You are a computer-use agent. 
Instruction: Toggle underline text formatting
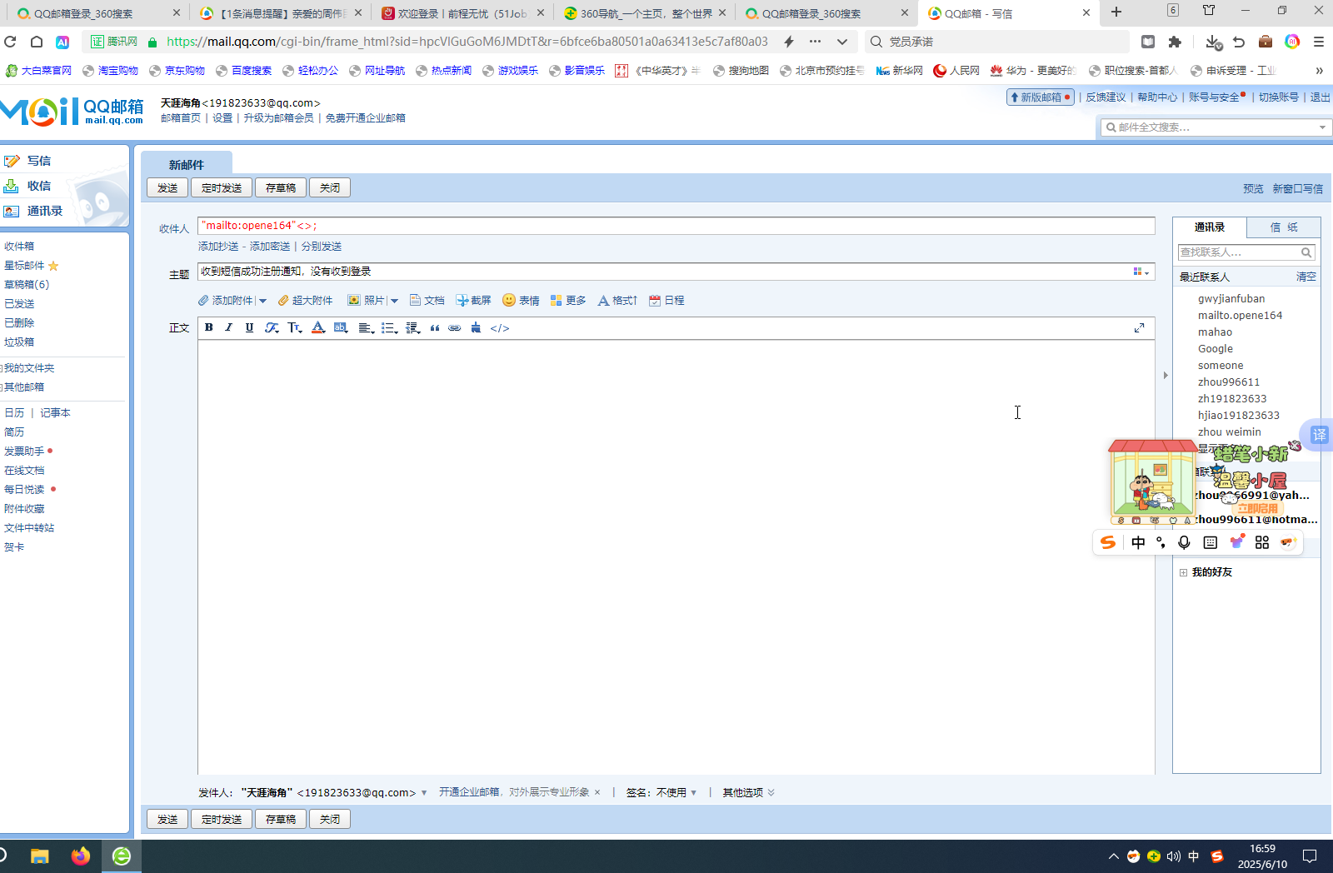(249, 327)
